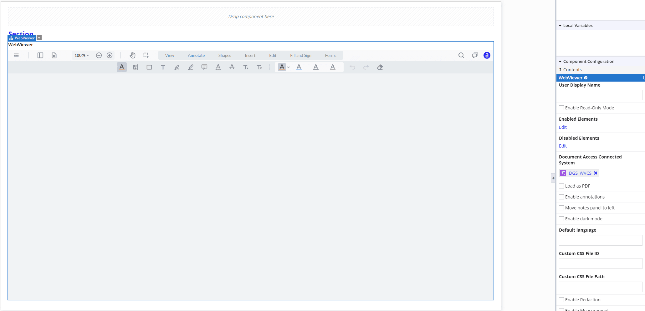The width and height of the screenshot is (645, 311).
Task: Select the eraser tool
Action: tap(380, 67)
